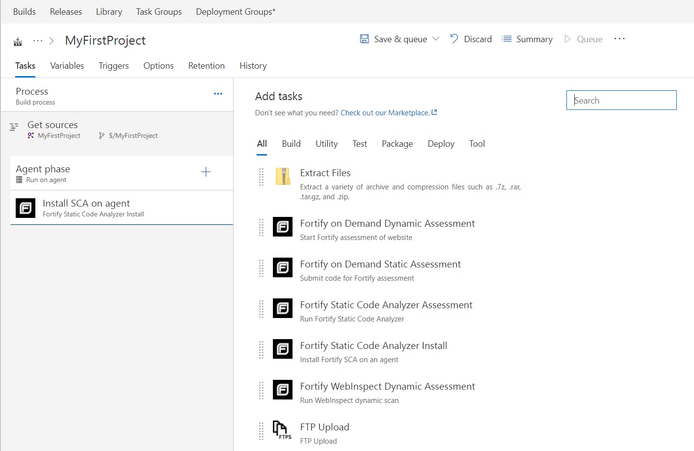
Task: Expand the breadcrumb ellipsis near MyFirstProject
Action: click(x=37, y=41)
